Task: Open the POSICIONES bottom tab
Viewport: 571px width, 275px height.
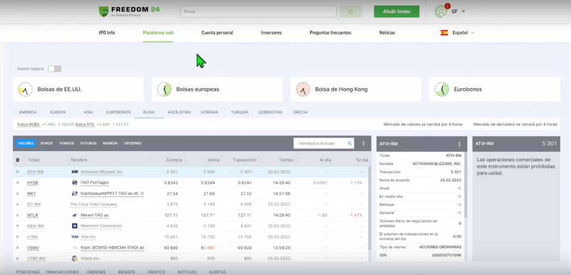Action: [x=28, y=272]
